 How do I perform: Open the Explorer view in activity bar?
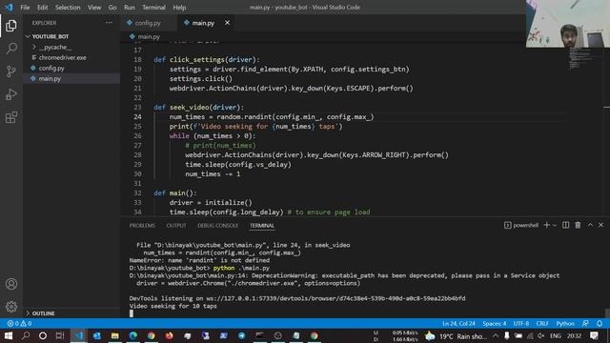coord(11,26)
